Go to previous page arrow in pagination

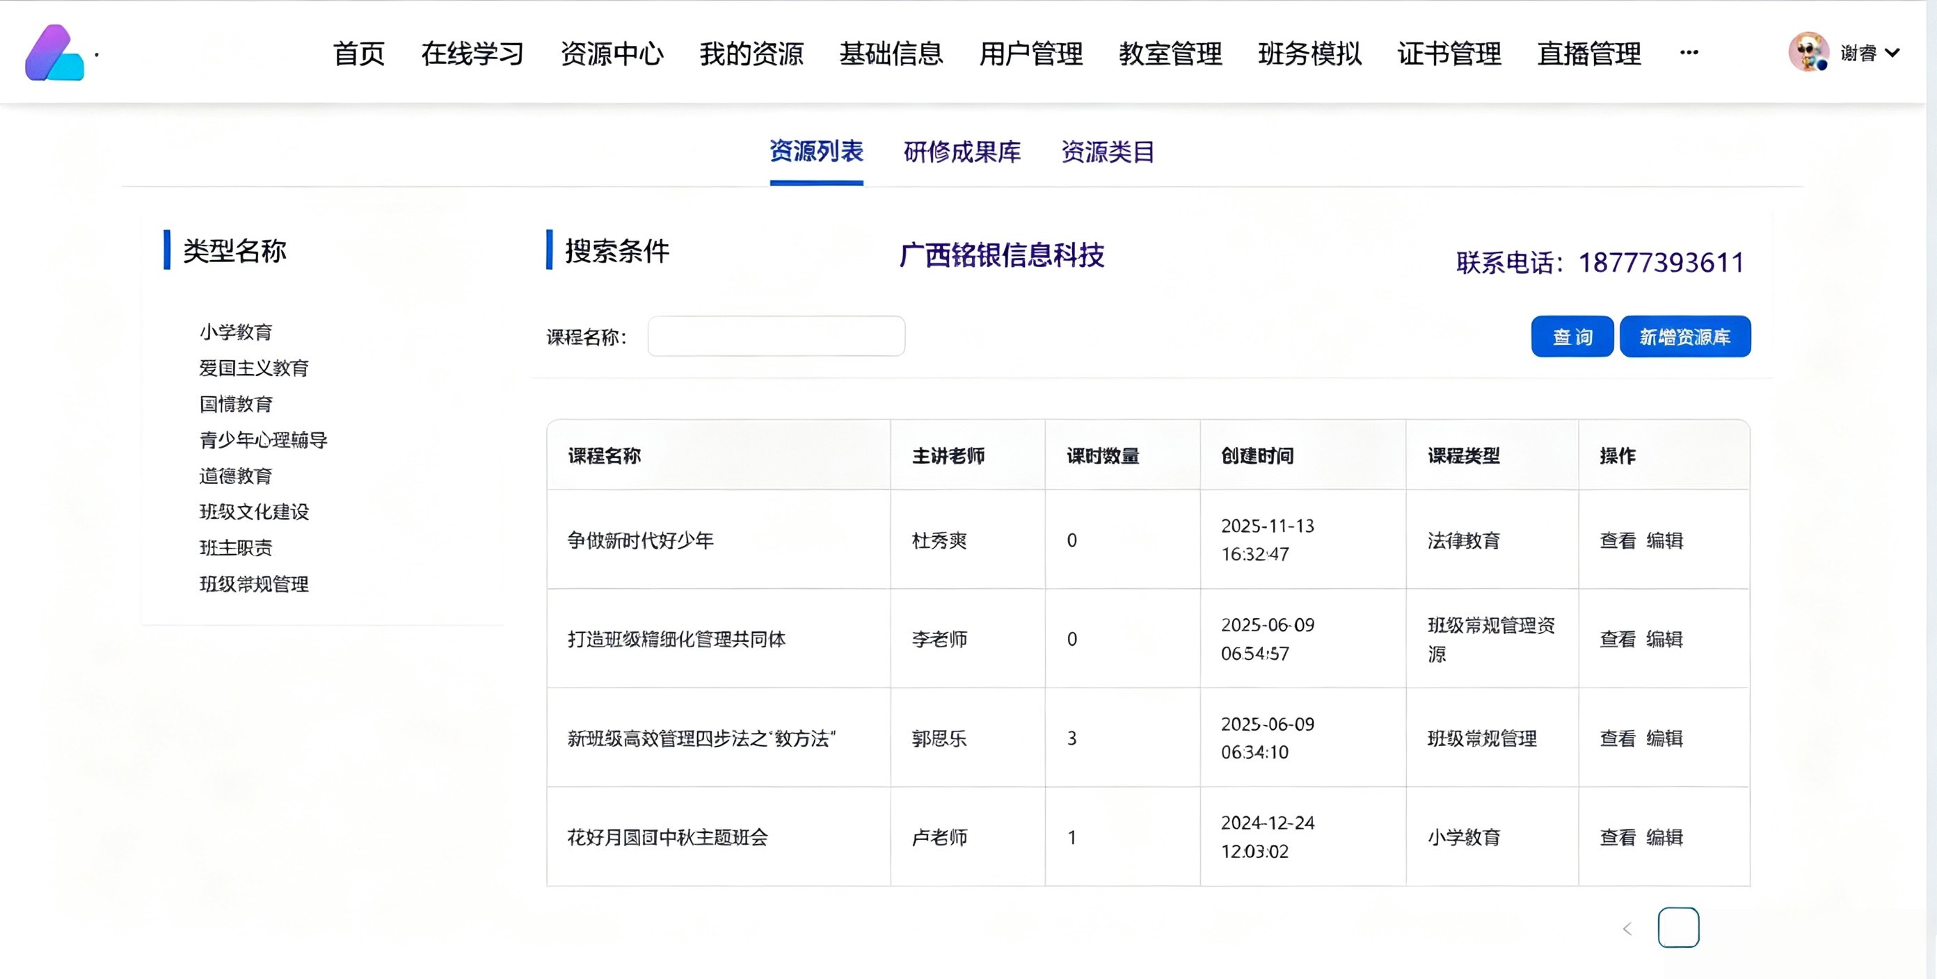pyautogui.click(x=1627, y=929)
